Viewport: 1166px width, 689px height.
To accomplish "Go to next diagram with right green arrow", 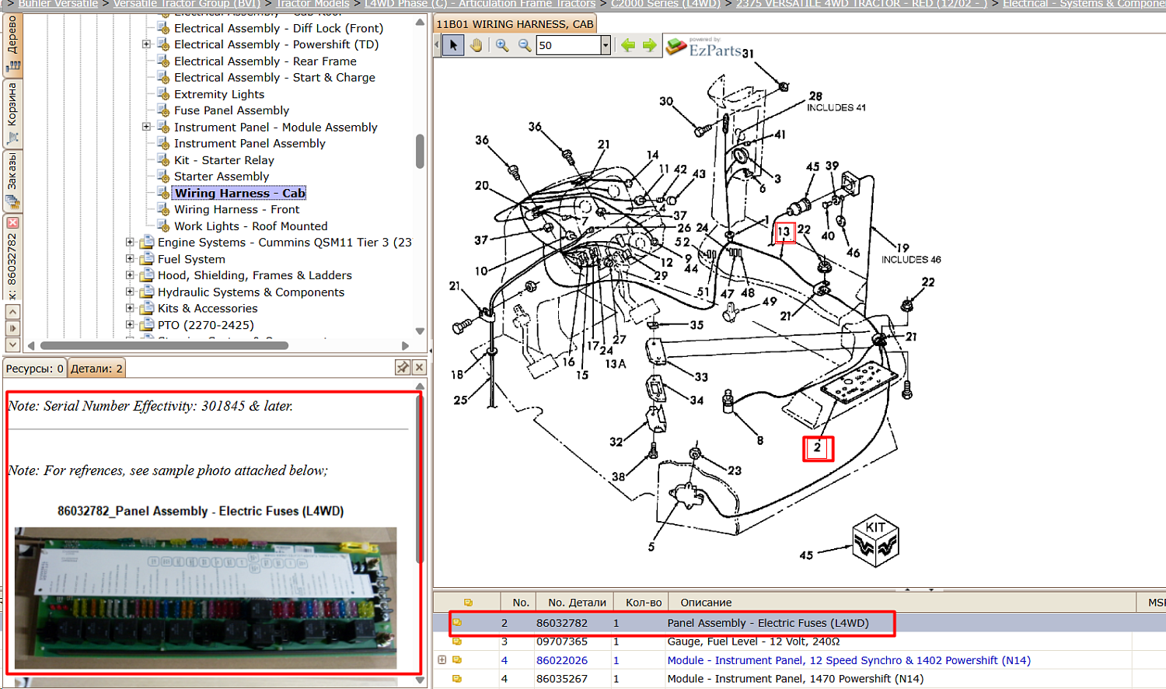I will point(650,45).
